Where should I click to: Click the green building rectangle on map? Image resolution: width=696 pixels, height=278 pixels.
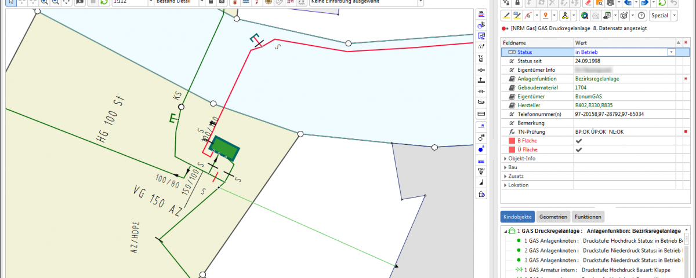coord(224,149)
